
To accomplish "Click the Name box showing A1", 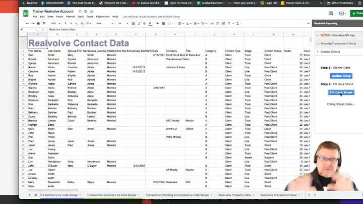I will pyautogui.click(x=29, y=30).
